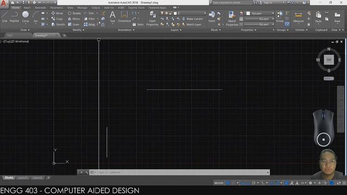Expand the Block panel
This screenshot has height=195, width=347.
216,30
